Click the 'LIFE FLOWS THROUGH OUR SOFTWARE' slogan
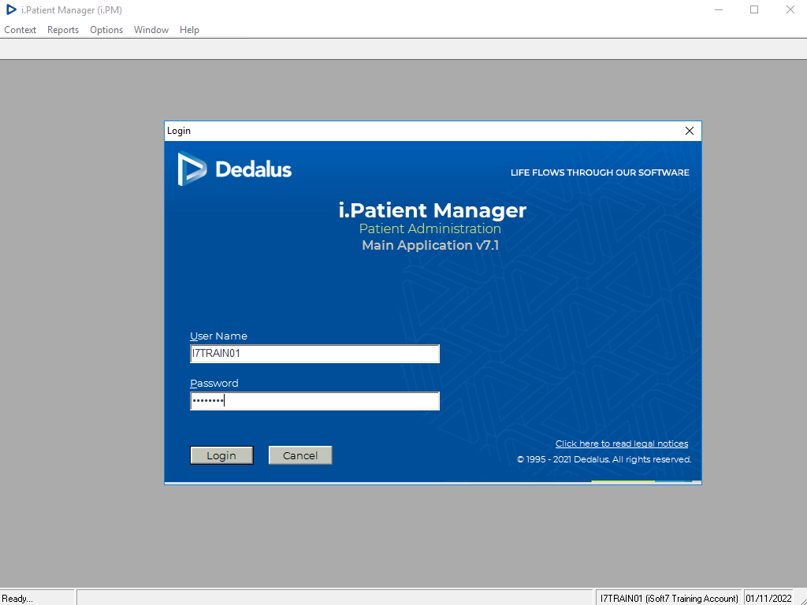Image resolution: width=807 pixels, height=605 pixels. click(x=600, y=173)
